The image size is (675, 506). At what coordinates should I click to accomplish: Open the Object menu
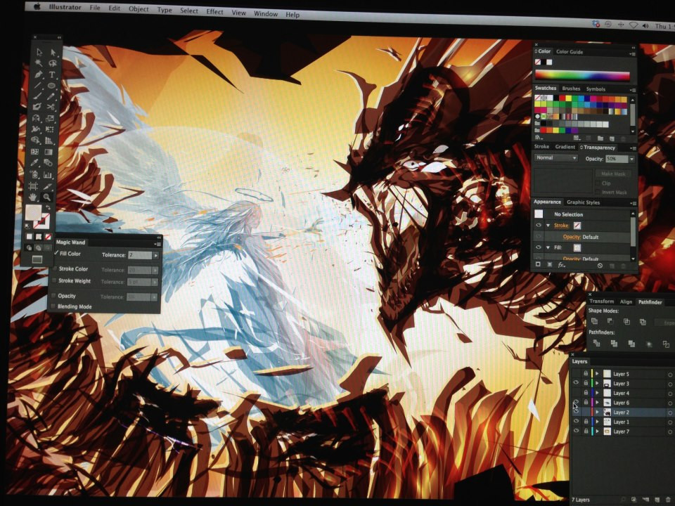point(139,8)
